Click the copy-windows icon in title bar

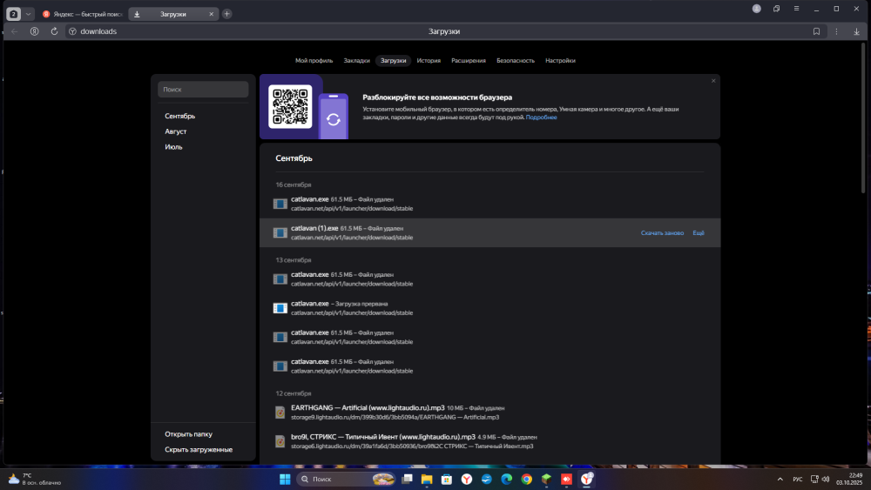pos(777,9)
